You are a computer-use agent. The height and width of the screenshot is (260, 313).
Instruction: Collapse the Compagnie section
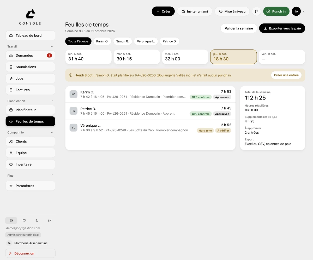click(52, 133)
